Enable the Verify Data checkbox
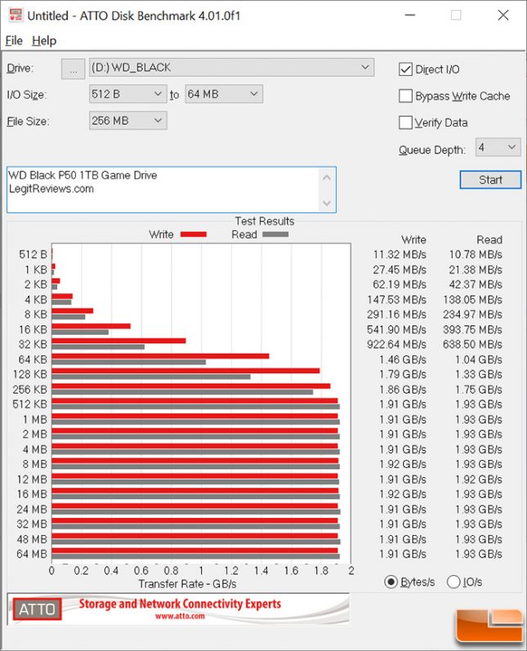This screenshot has width=527, height=651. click(405, 123)
